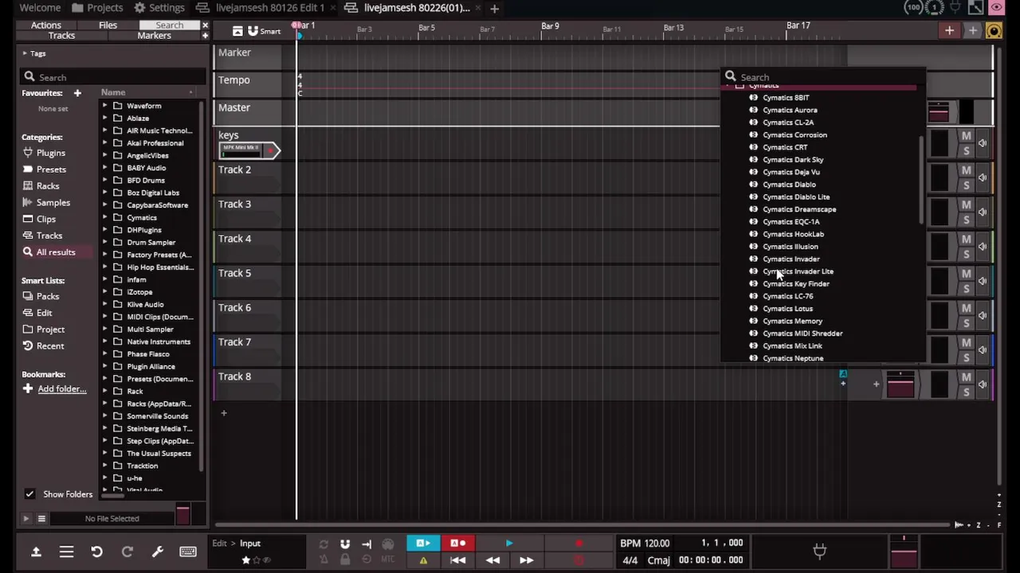Toggle the Show Folders checkbox

click(29, 494)
